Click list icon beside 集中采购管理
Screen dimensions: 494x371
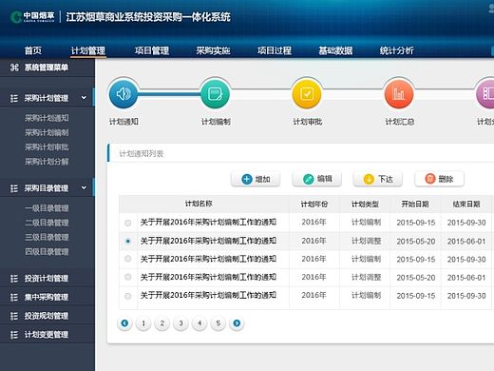[14, 297]
